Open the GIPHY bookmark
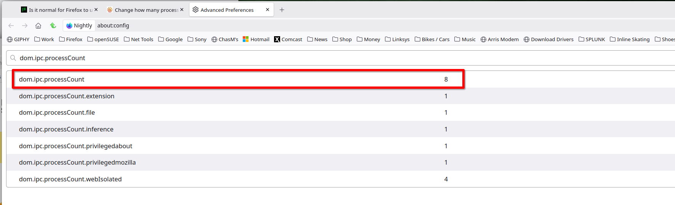The height and width of the screenshot is (205, 675). 18,39
